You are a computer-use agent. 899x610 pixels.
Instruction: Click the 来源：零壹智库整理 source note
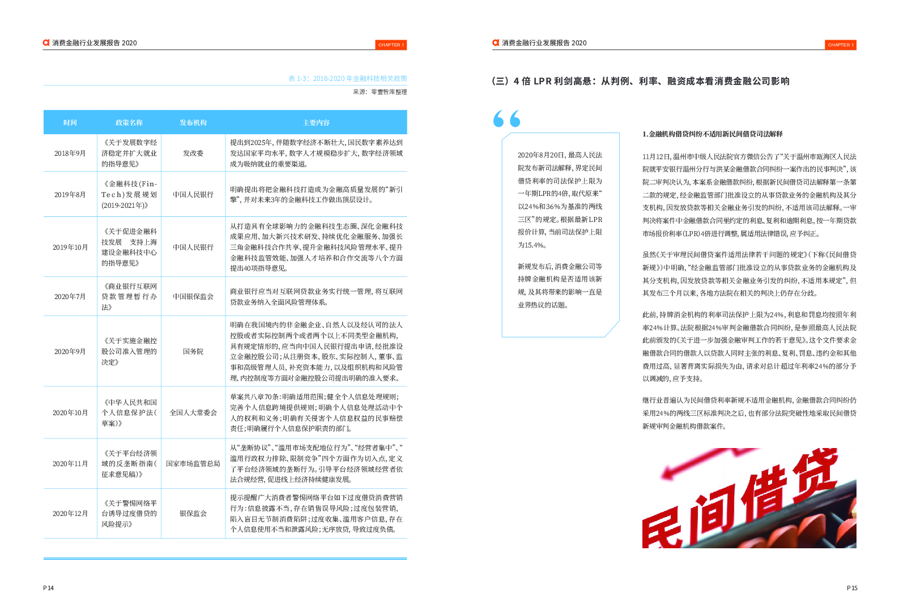[x=380, y=92]
